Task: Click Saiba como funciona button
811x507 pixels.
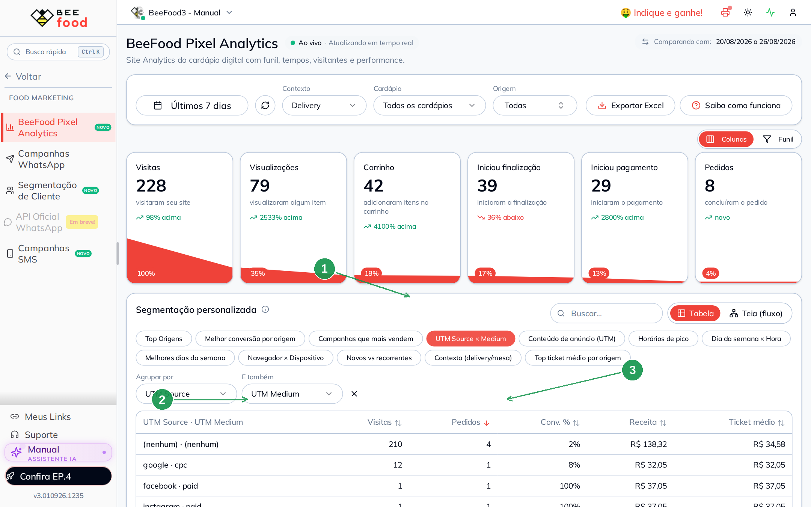Action: tap(736, 106)
